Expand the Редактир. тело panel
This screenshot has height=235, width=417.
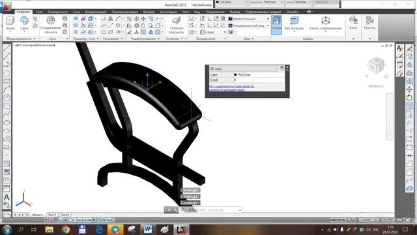coord(85,39)
